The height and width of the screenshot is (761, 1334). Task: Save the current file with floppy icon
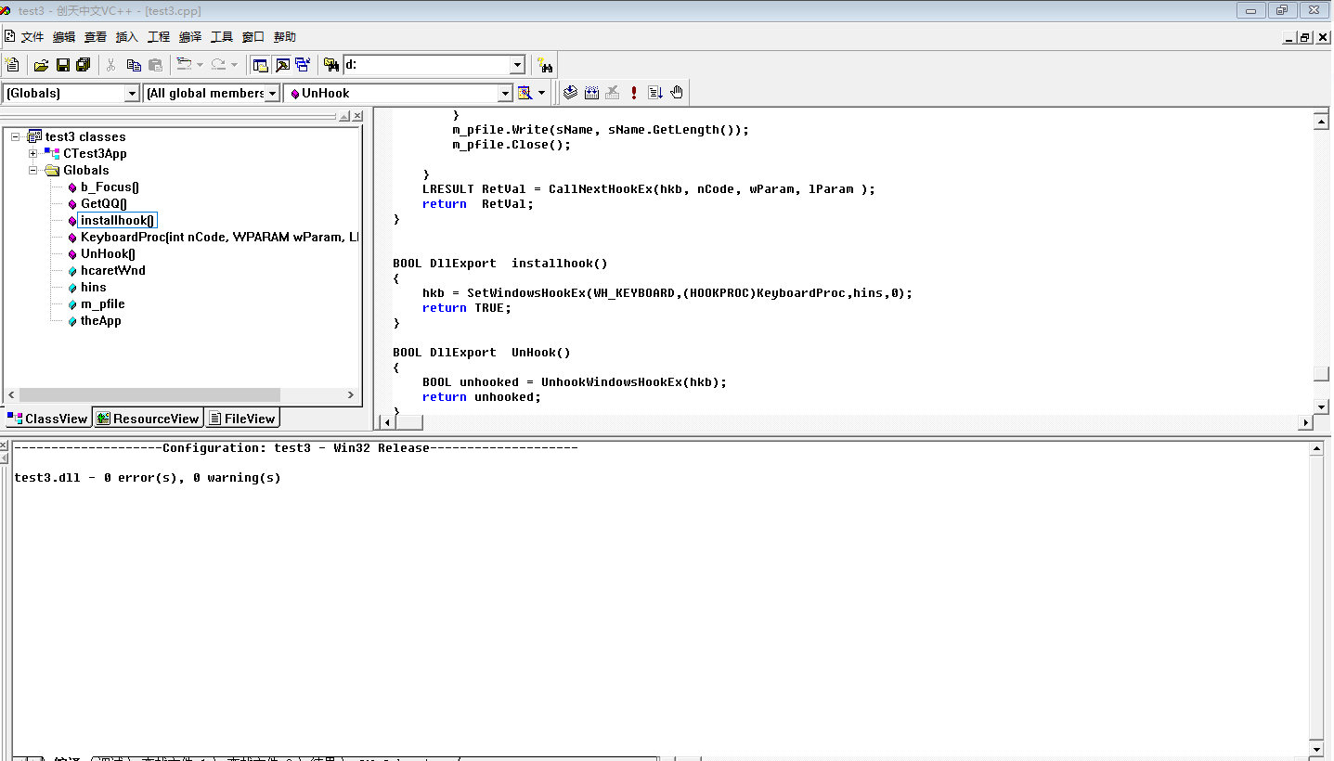tap(62, 65)
